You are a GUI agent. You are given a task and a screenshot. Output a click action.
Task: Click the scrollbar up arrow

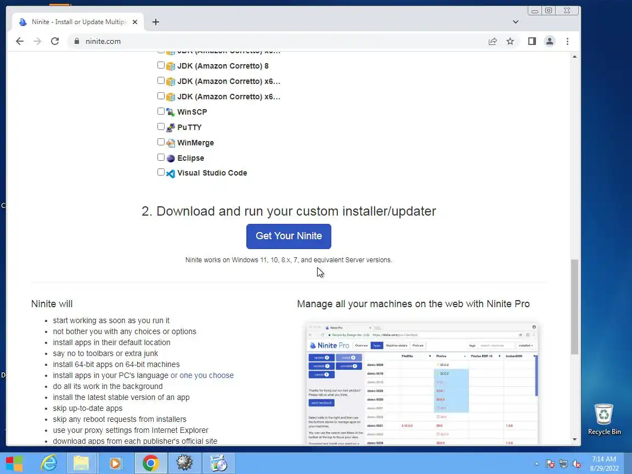click(x=574, y=57)
